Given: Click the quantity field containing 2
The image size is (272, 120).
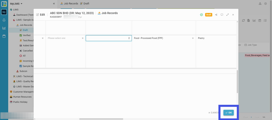Looking at the screenshot, I should (x=109, y=38).
